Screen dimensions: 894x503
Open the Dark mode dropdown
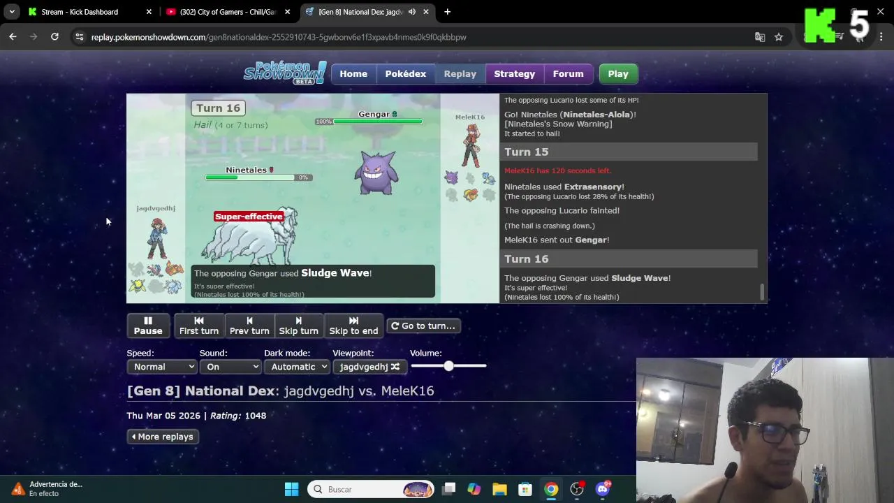(x=296, y=367)
